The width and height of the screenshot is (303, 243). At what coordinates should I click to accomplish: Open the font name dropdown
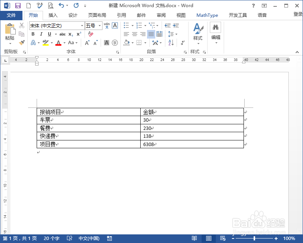82,25
